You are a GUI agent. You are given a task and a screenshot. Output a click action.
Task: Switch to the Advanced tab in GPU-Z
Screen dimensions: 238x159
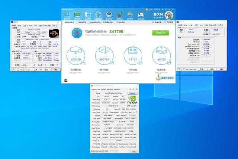tap(110, 89)
